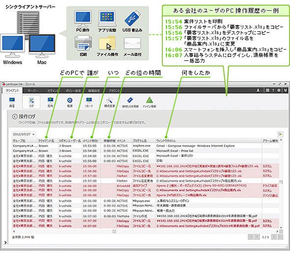Select the 15:53:00 event time cell

tap(89, 146)
